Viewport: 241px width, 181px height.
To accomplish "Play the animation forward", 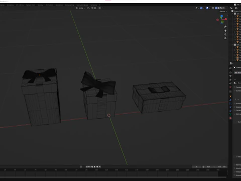I will coord(94,167).
